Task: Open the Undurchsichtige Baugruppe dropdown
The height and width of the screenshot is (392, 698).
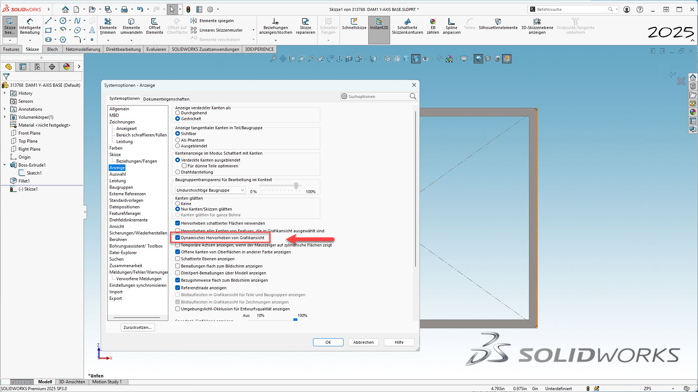Action: click(x=210, y=190)
